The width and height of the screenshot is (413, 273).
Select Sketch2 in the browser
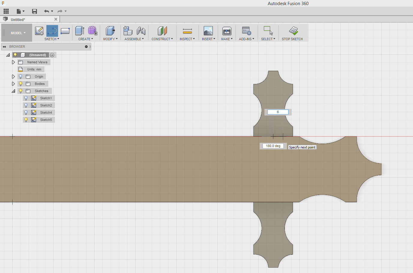[x=46, y=105]
